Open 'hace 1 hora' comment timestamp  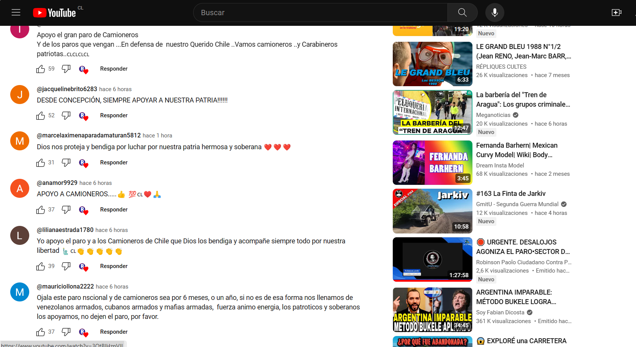pyautogui.click(x=157, y=136)
